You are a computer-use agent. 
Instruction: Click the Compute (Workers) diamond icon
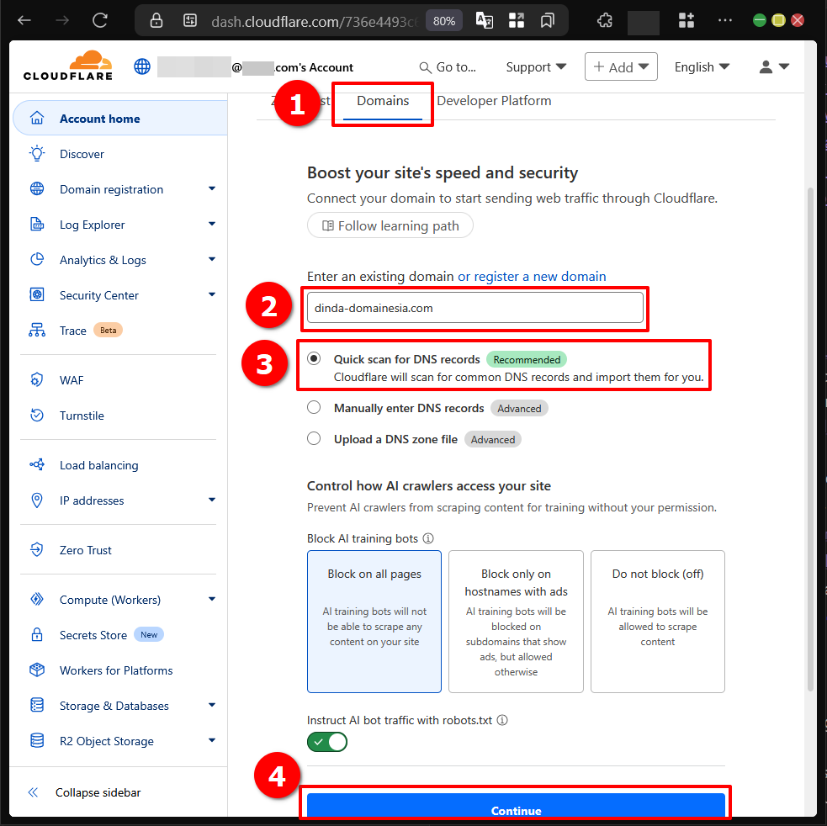click(x=37, y=599)
